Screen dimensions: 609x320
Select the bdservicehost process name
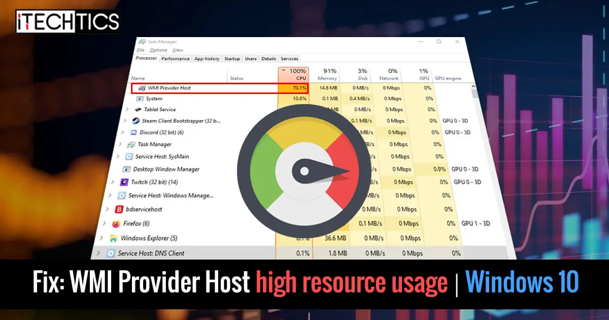(x=144, y=209)
